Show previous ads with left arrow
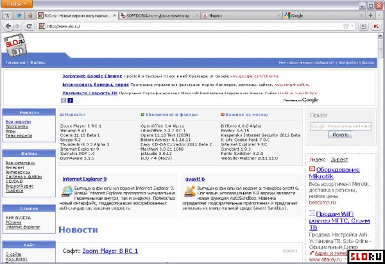Image resolution: width=385 pixels, height=264 pixels. (64, 100)
